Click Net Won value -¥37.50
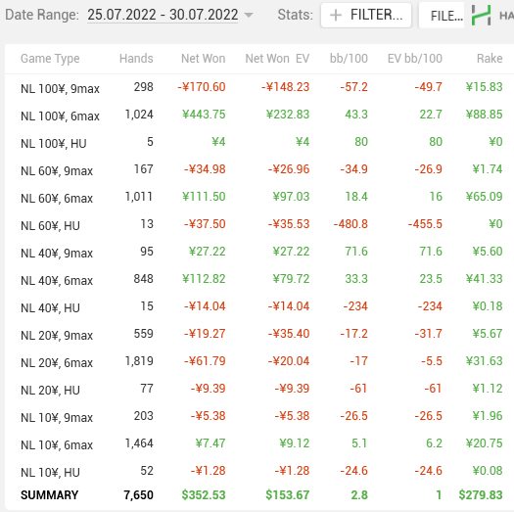Image resolution: width=514 pixels, height=512 pixels. point(205,224)
